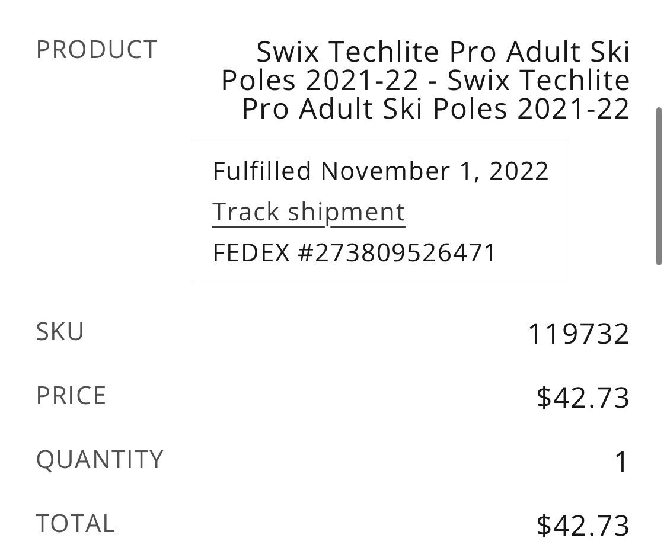
Task: Click the PRICE row label
Action: (x=71, y=396)
